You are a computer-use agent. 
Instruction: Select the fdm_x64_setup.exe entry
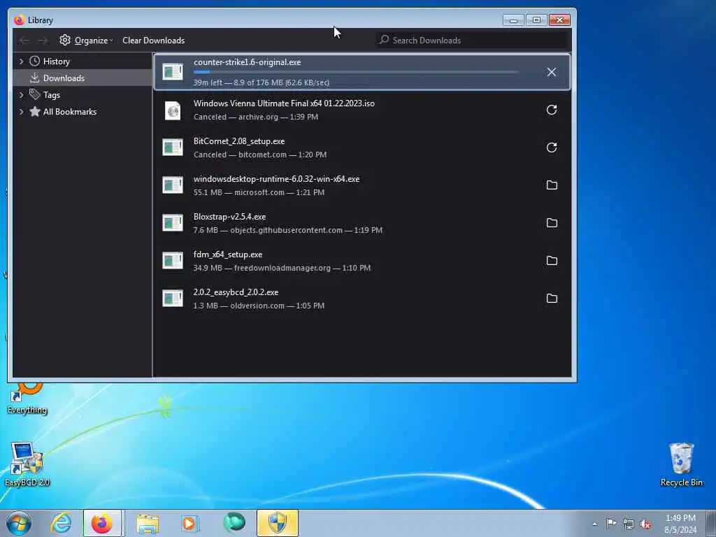pos(362,261)
